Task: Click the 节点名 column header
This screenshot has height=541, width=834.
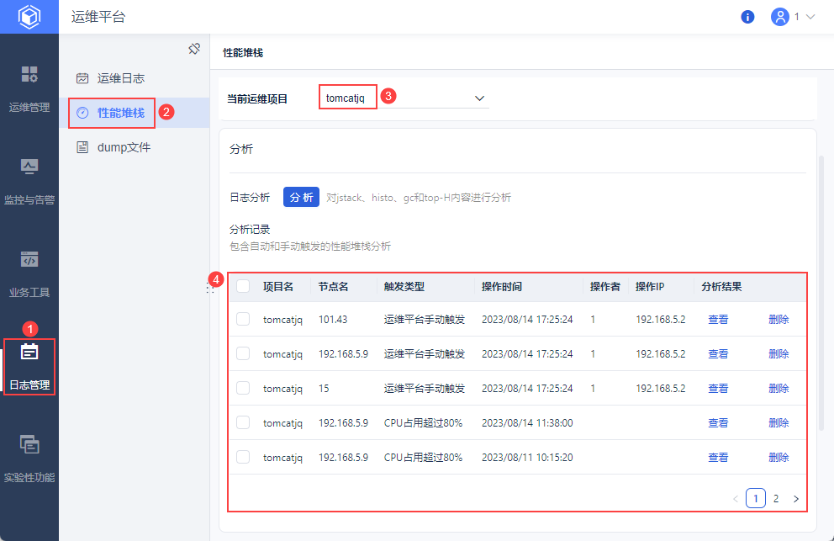Action: (x=334, y=286)
